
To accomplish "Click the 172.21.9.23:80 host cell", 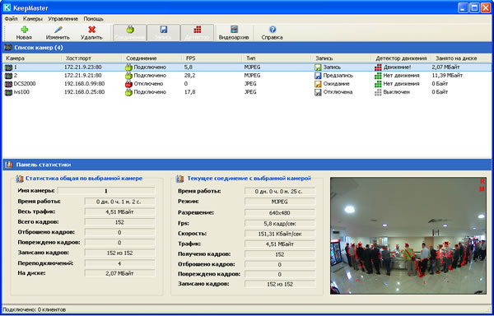I will [x=82, y=67].
